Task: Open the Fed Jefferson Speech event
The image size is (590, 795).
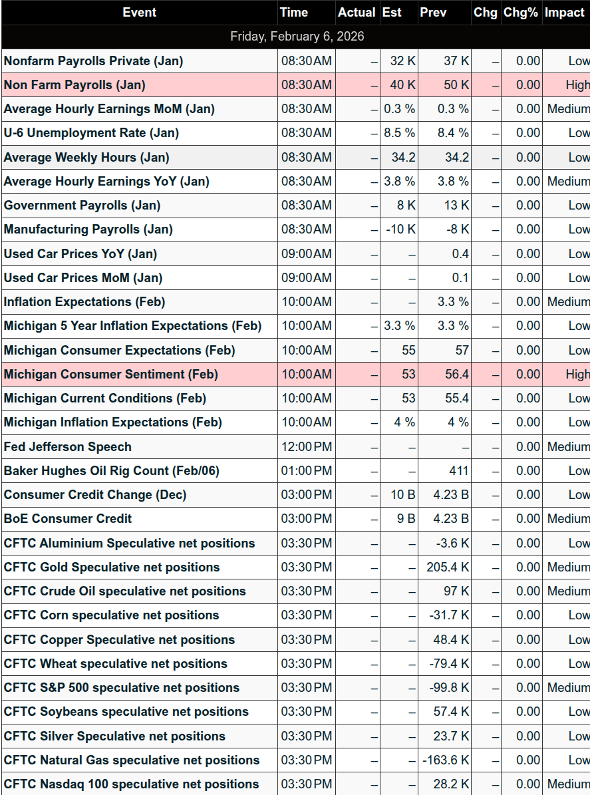Action: (x=68, y=447)
